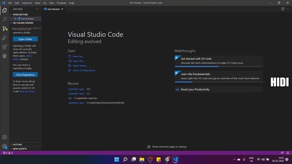Click the Explorer more actions ellipsis
The image size is (292, 164).
[37, 9]
